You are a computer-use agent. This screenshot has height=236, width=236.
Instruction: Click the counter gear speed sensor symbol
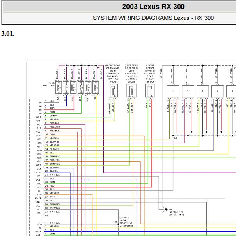click(150, 91)
